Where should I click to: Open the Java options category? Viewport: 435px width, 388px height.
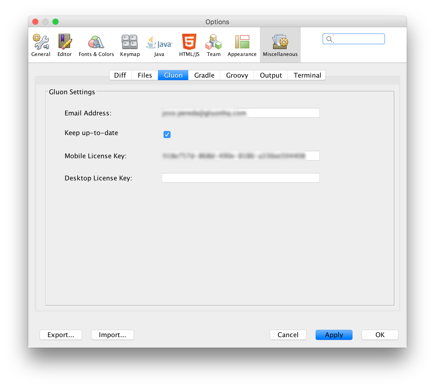pyautogui.click(x=159, y=45)
